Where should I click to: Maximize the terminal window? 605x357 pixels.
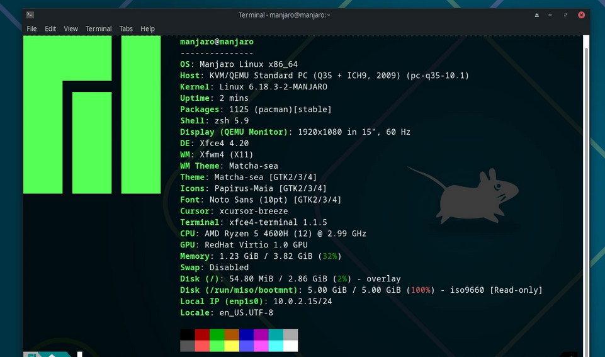565,15
